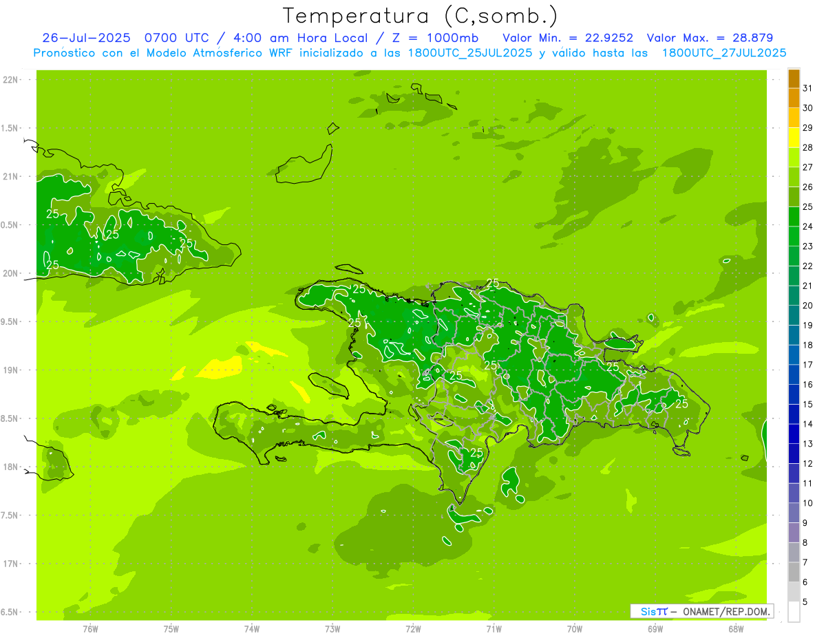This screenshot has height=638, width=826.
Task: Click the 'ONAMET/REP.DOM.' credit label
Action: pos(726,611)
